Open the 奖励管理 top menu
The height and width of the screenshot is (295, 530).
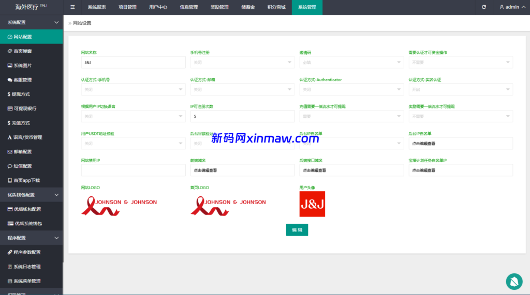[219, 7]
